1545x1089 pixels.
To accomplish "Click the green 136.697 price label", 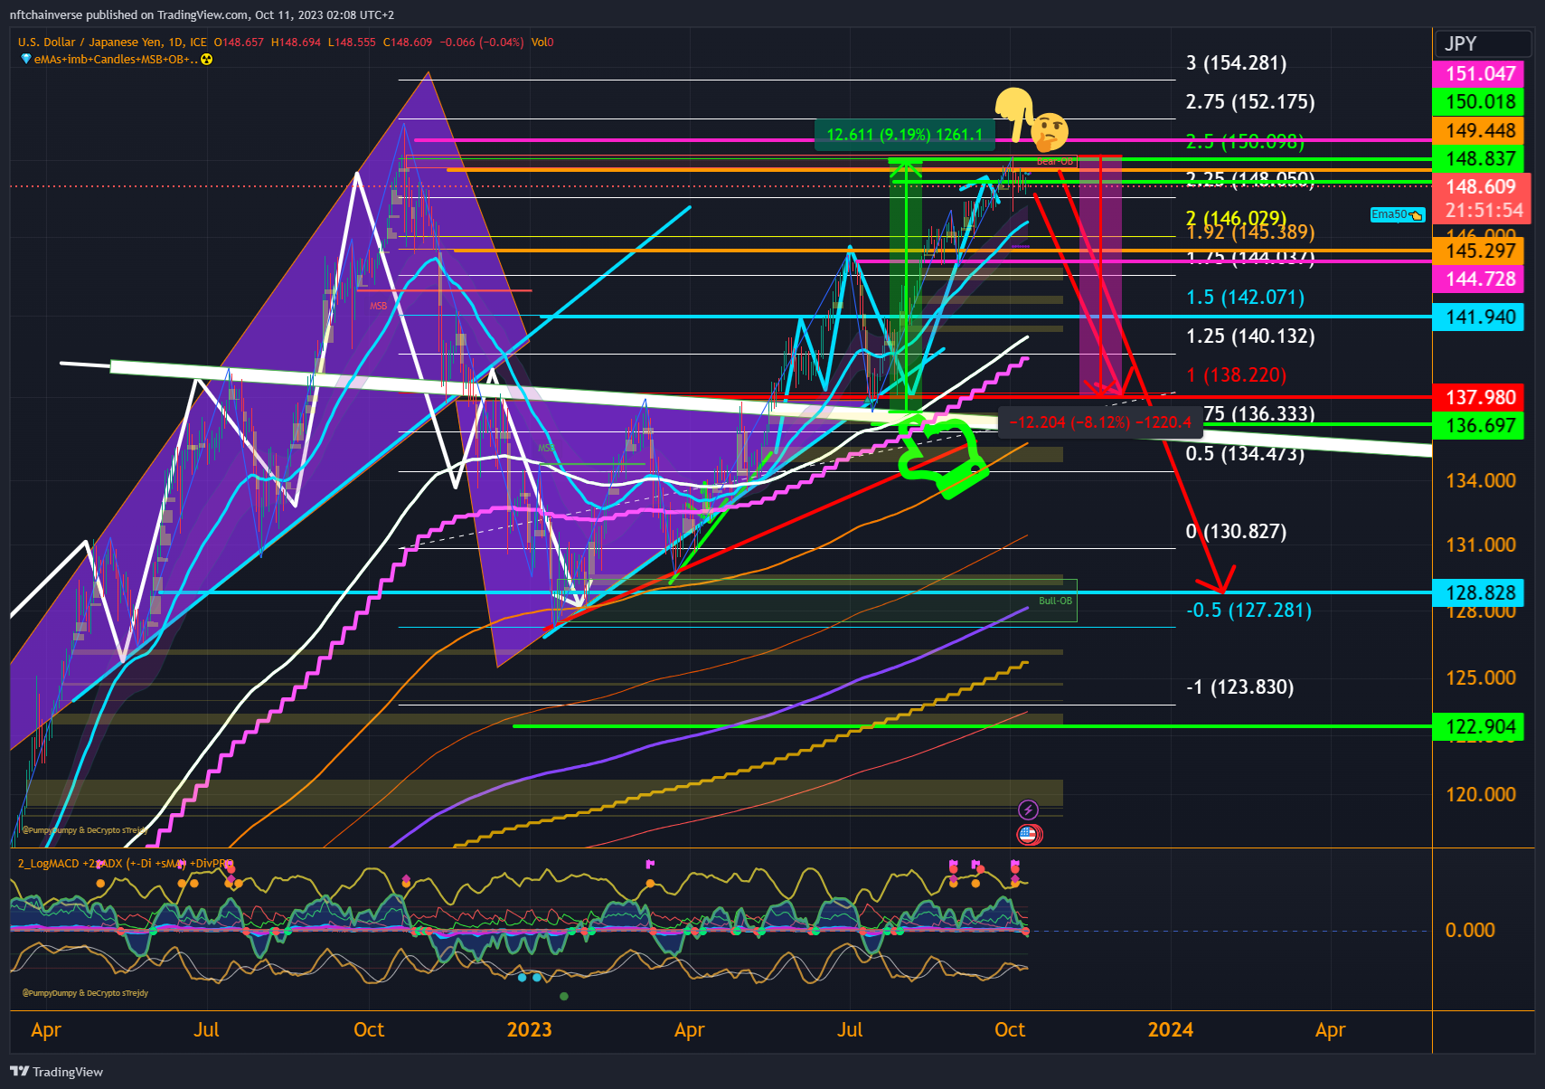I will pyautogui.click(x=1479, y=425).
